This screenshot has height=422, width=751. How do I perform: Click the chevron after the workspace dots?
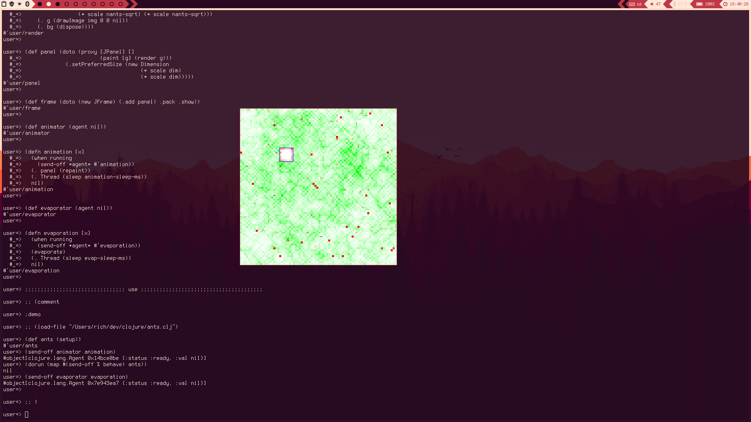click(130, 4)
